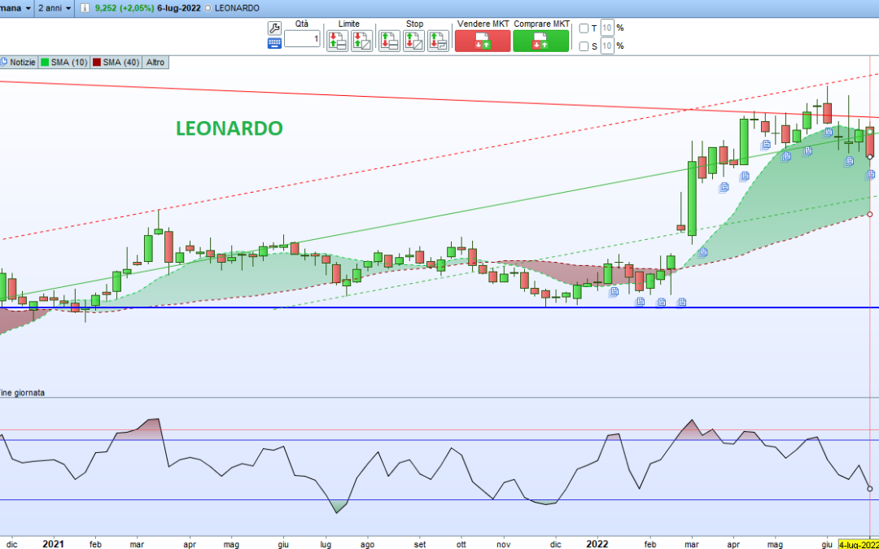Click the first Stop order icon
879x549 pixels.
point(389,41)
